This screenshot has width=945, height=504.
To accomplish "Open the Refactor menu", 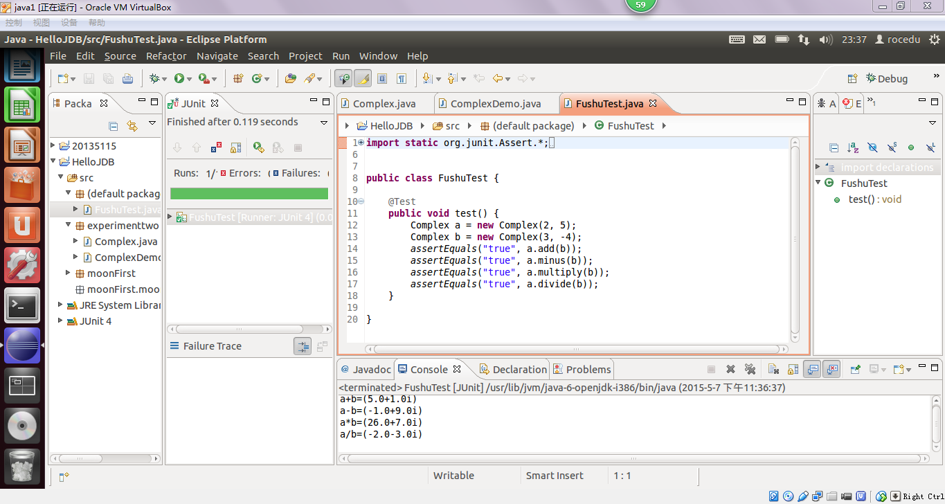I will pos(166,56).
